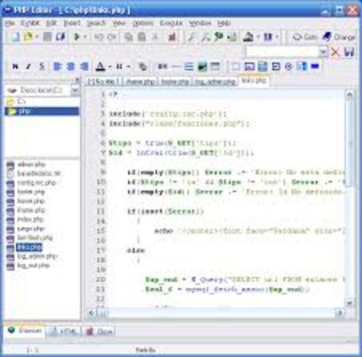The width and height of the screenshot is (362, 357).
Task: Click the gray X delete icon
Action: [155, 37]
